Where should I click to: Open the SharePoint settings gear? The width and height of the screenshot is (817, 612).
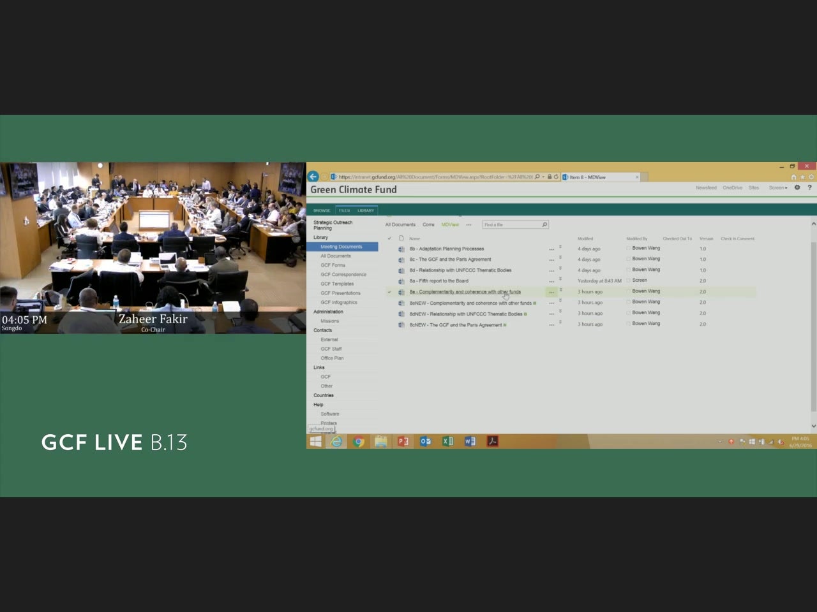(797, 187)
